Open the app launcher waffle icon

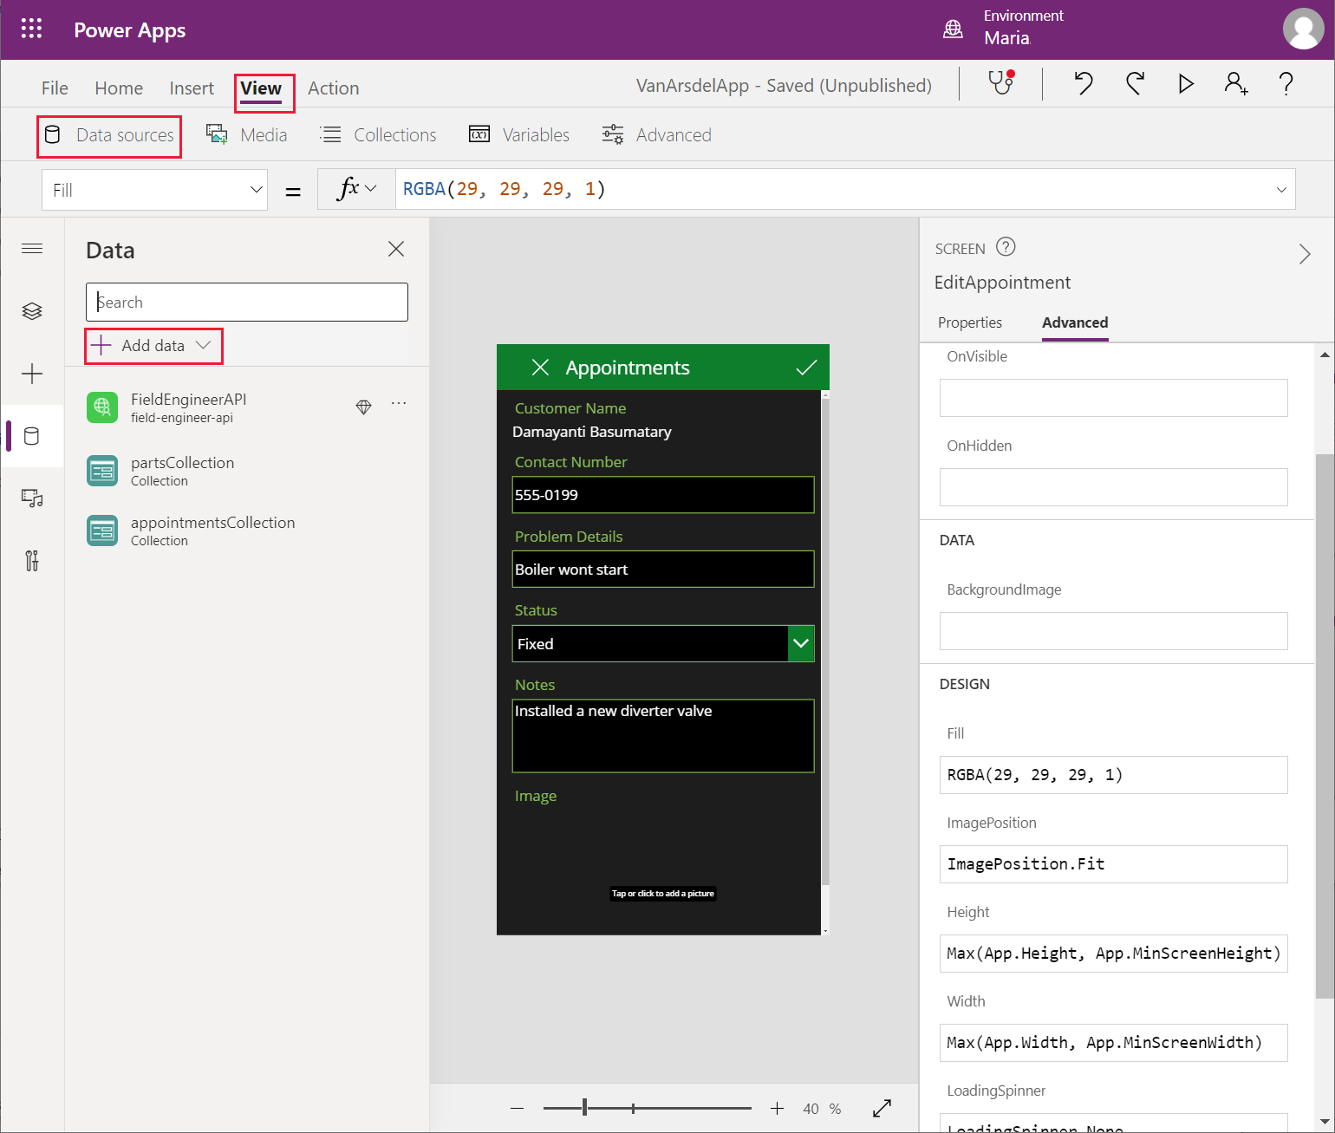click(x=31, y=29)
